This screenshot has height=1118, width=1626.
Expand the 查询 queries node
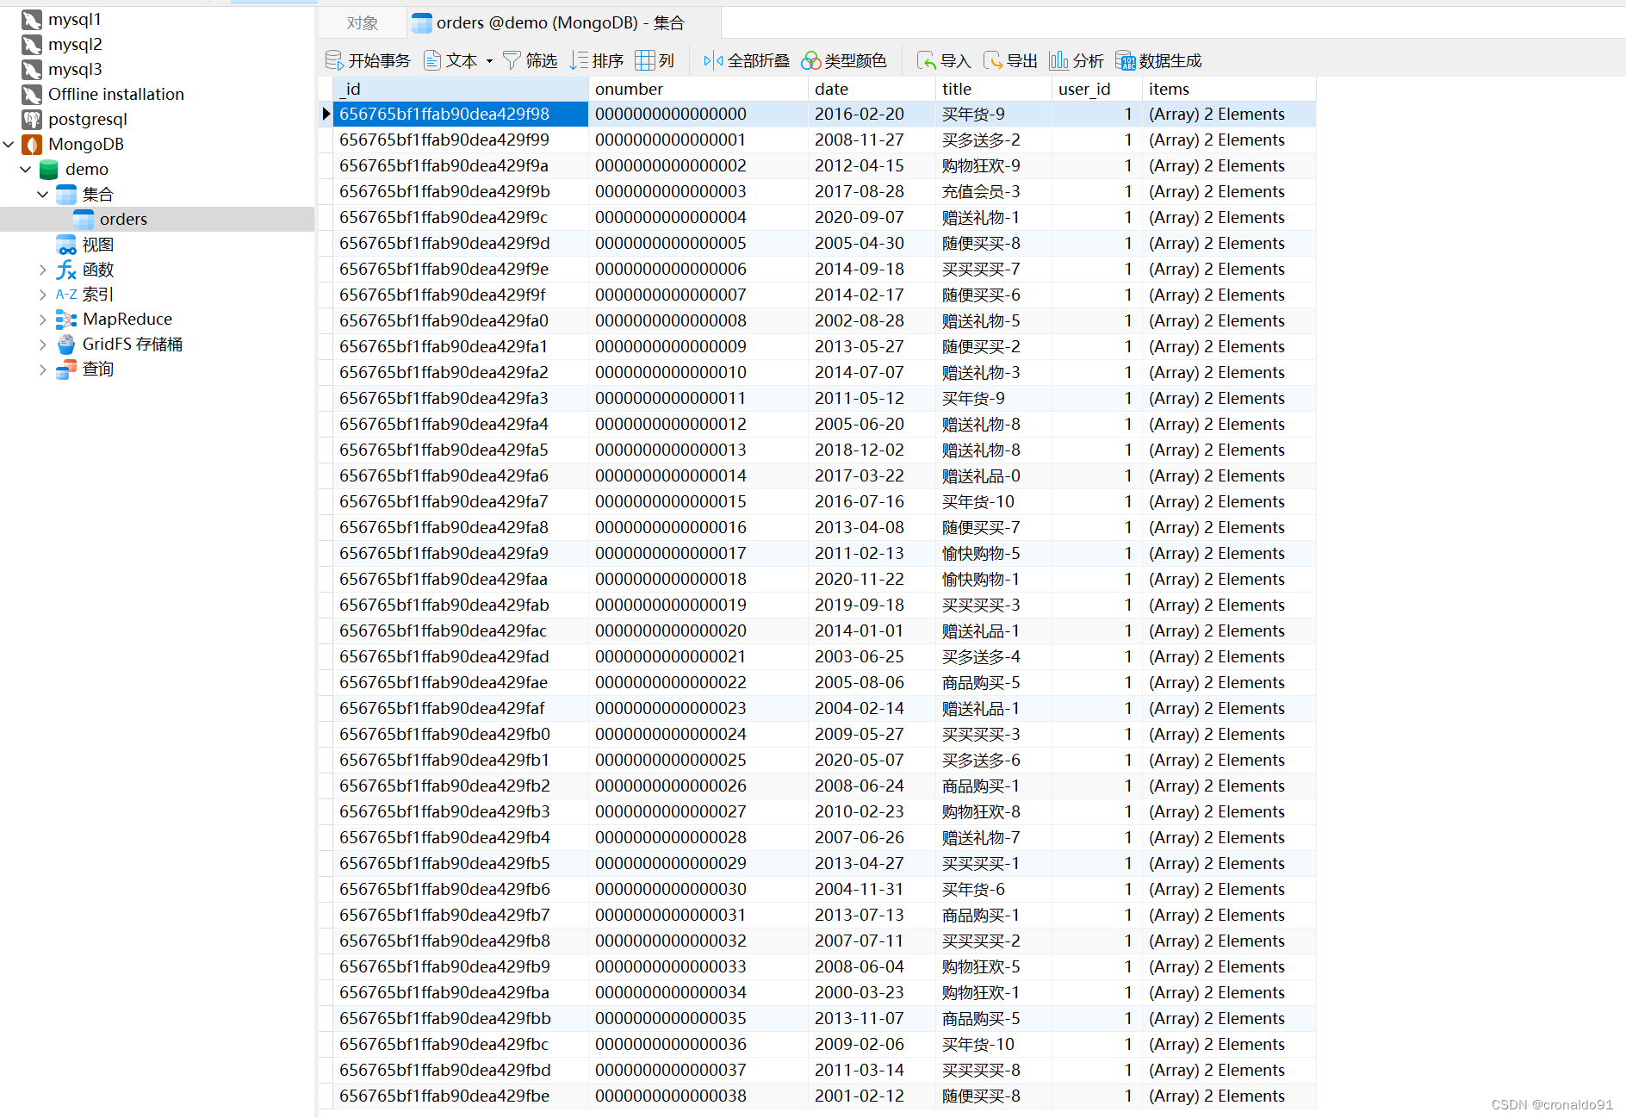pos(43,370)
